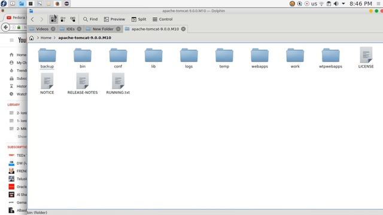This screenshot has width=383, height=215.
Task: Select the Fedora tab in browser
Action: pyautogui.click(x=16, y=17)
